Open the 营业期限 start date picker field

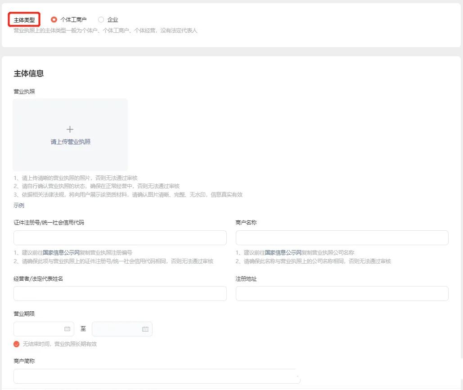44,329
